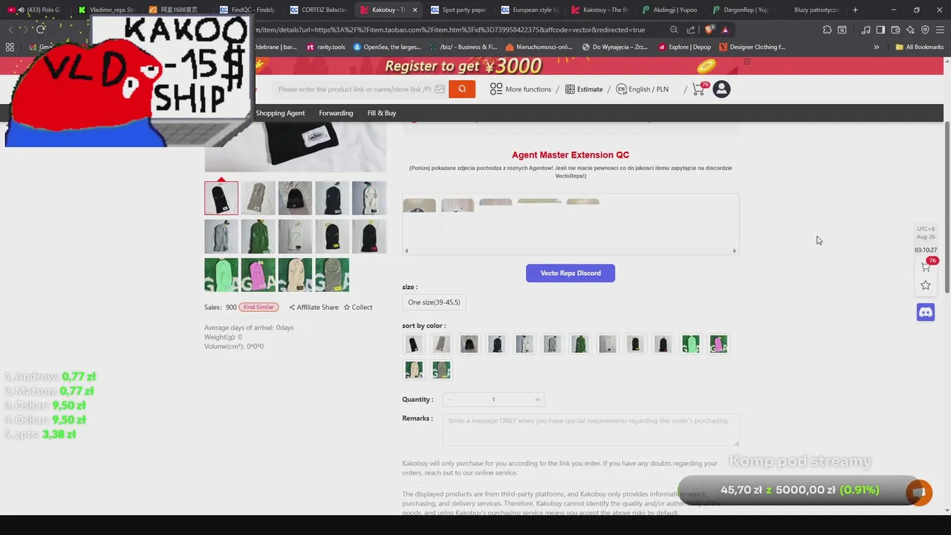Screen dimensions: 951x535
Task: Click Affiliate Share link
Action: [314, 307]
